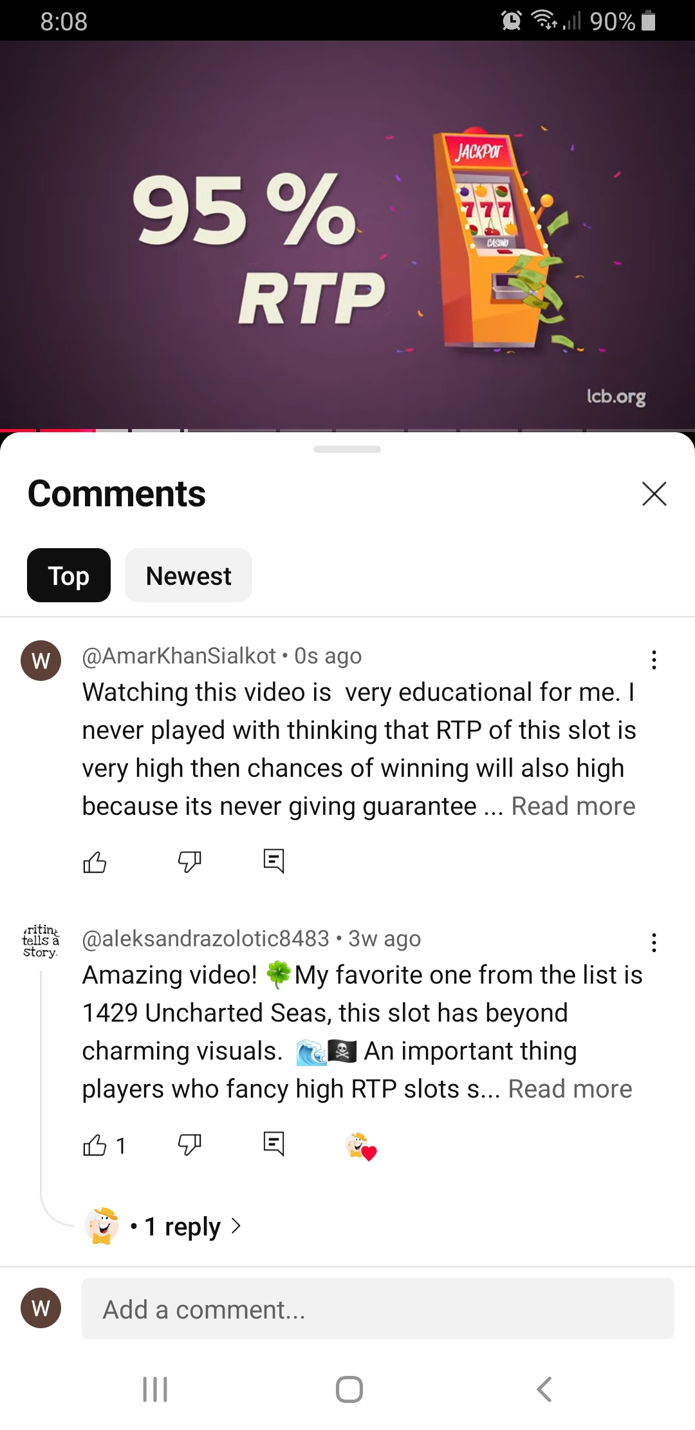
Task: Open options menu for aleksandrazolotic8483 comment
Action: [654, 942]
